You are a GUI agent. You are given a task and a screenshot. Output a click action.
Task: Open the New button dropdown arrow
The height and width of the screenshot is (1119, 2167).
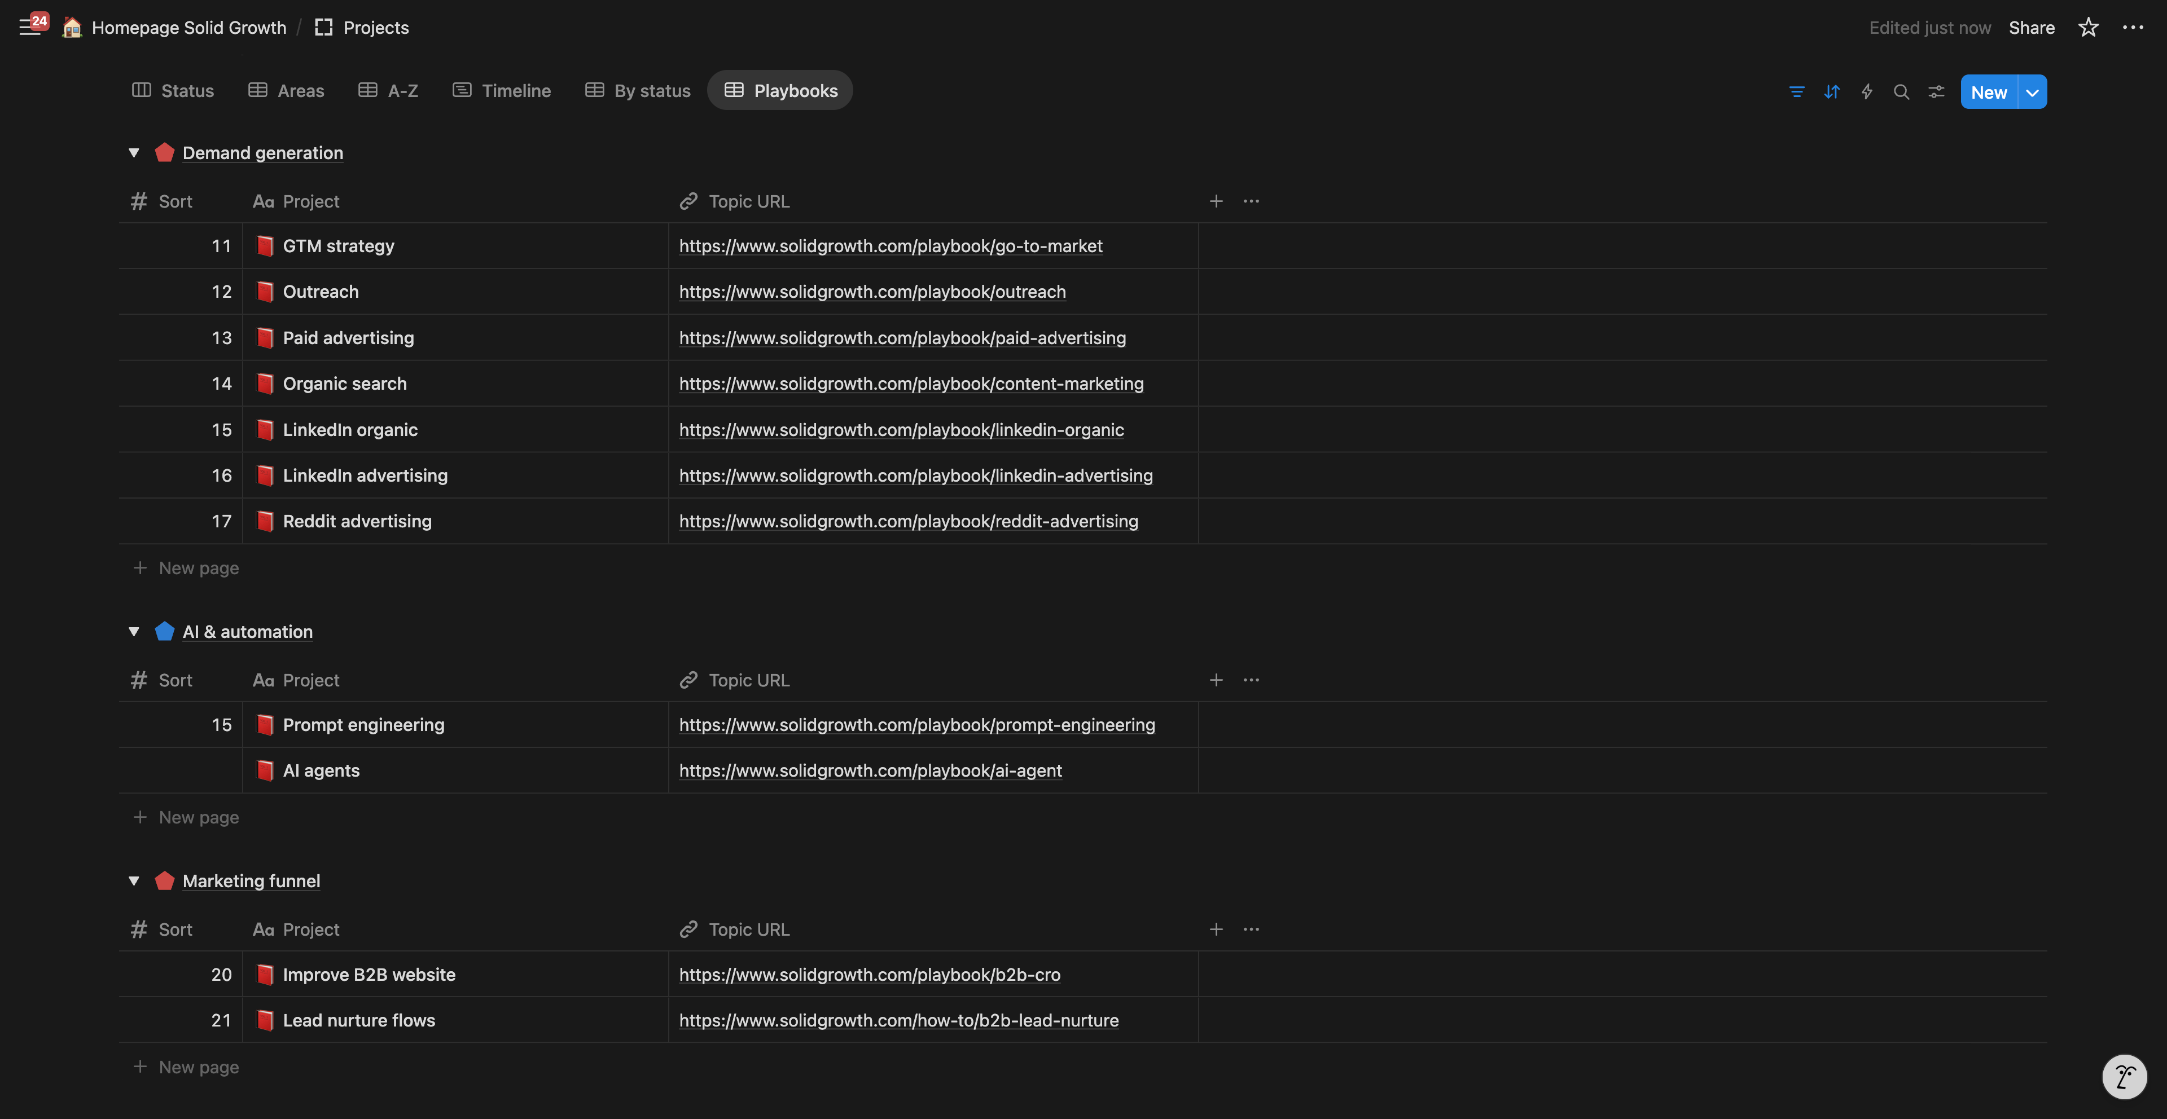2032,92
